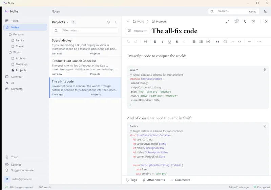Toggle italic formatting

click(x=162, y=42)
